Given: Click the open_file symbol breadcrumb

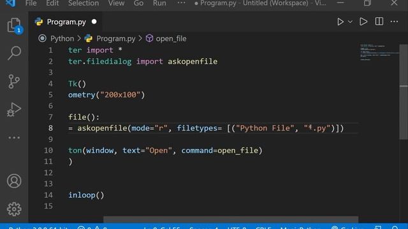Looking at the screenshot, I should (x=171, y=39).
